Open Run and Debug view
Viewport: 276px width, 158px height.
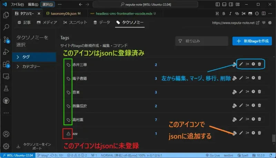click(6, 52)
